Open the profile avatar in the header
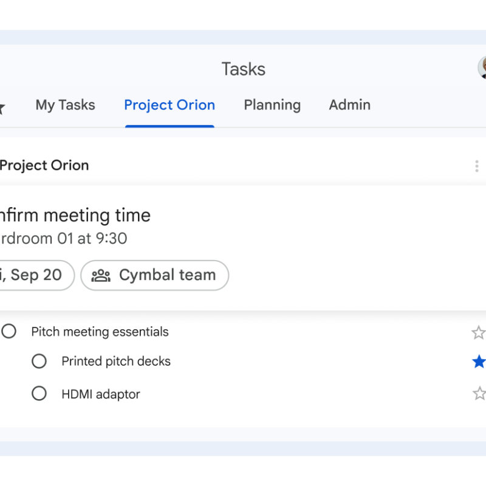This screenshot has height=486, width=486. click(482, 68)
